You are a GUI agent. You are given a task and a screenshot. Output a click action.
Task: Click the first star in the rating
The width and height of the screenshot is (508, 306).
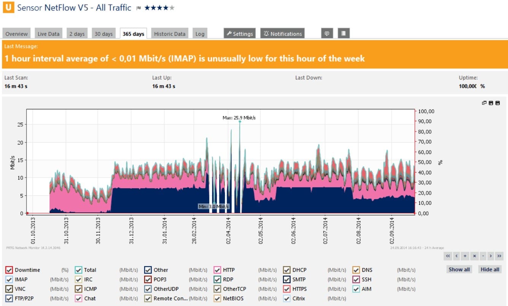[x=147, y=8]
